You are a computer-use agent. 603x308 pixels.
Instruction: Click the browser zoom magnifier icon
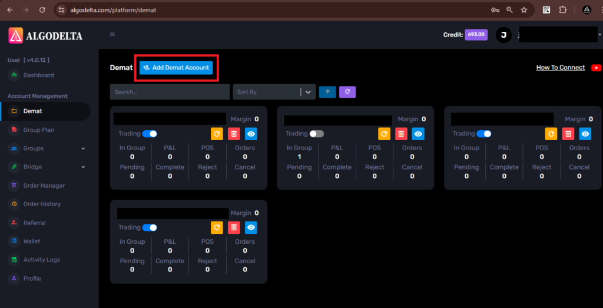point(509,10)
